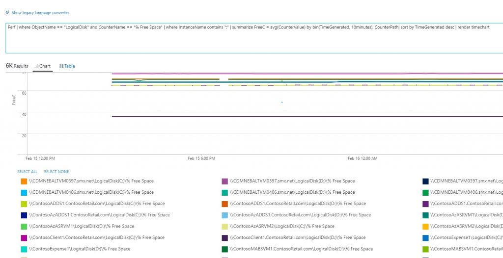Hide the ContosoAzADDS1 LogicalDisk(D:) series
503x258 pixels.
point(225,215)
